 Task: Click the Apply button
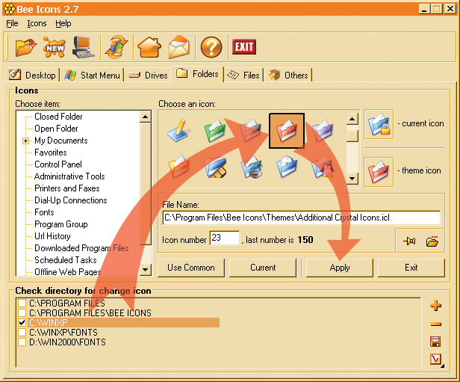coord(340,268)
